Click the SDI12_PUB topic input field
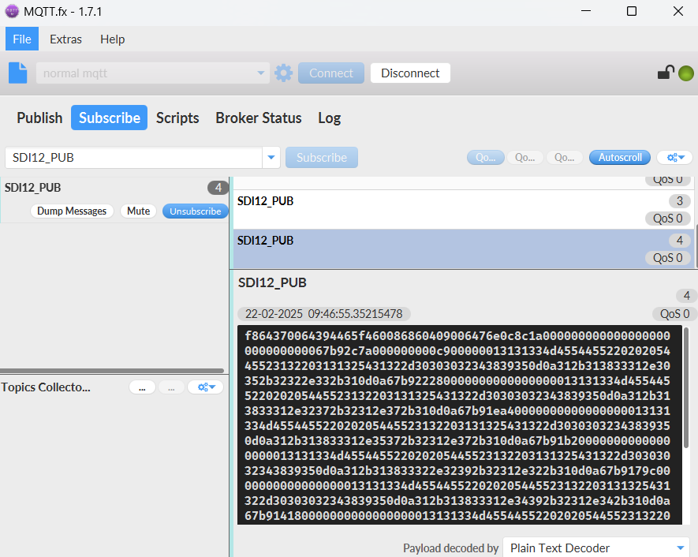This screenshot has height=557, width=698. coord(133,157)
